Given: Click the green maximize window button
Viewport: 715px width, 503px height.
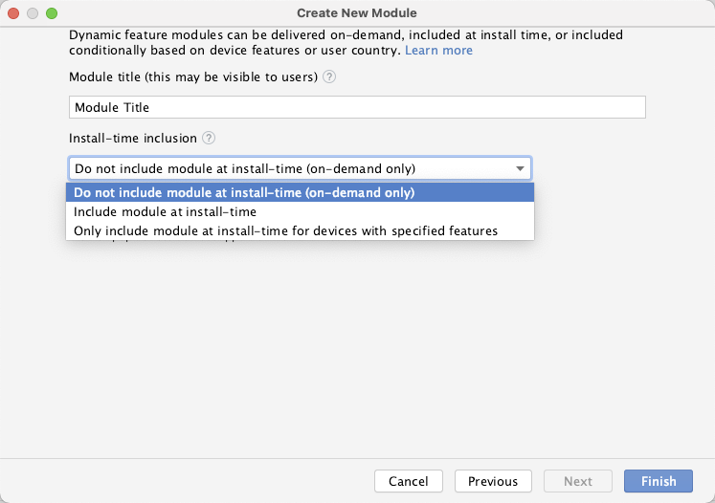Looking at the screenshot, I should (x=52, y=13).
